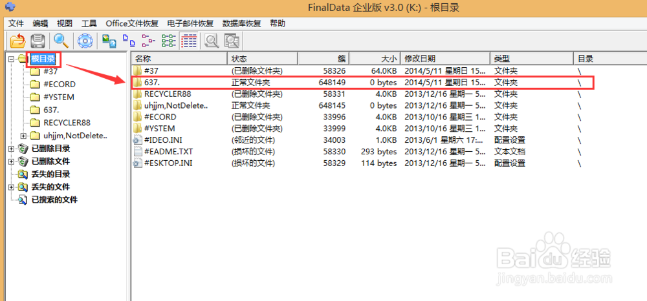
Task: Open the 视图 menu
Action: 65,23
